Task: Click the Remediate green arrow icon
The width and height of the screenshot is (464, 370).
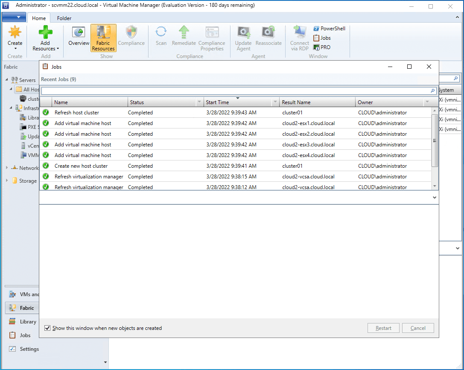Action: (x=184, y=32)
